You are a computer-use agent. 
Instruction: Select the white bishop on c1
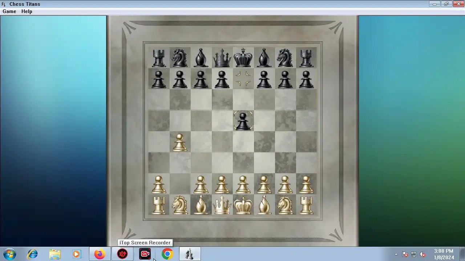[x=201, y=205]
